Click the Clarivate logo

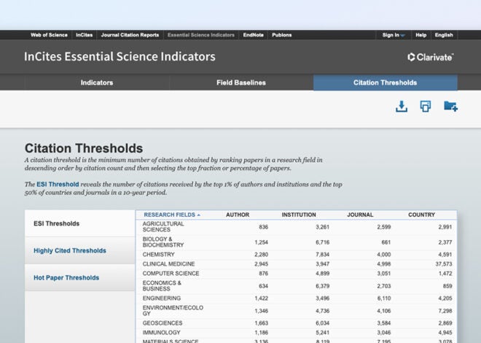coord(431,57)
